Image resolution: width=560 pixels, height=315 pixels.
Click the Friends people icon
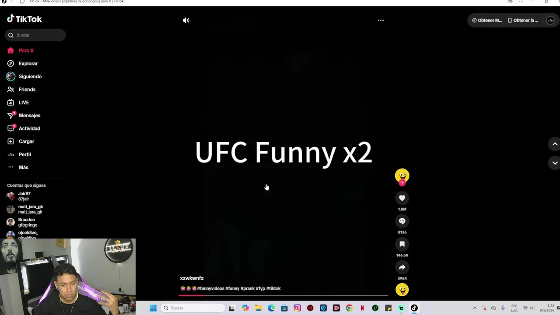point(10,89)
